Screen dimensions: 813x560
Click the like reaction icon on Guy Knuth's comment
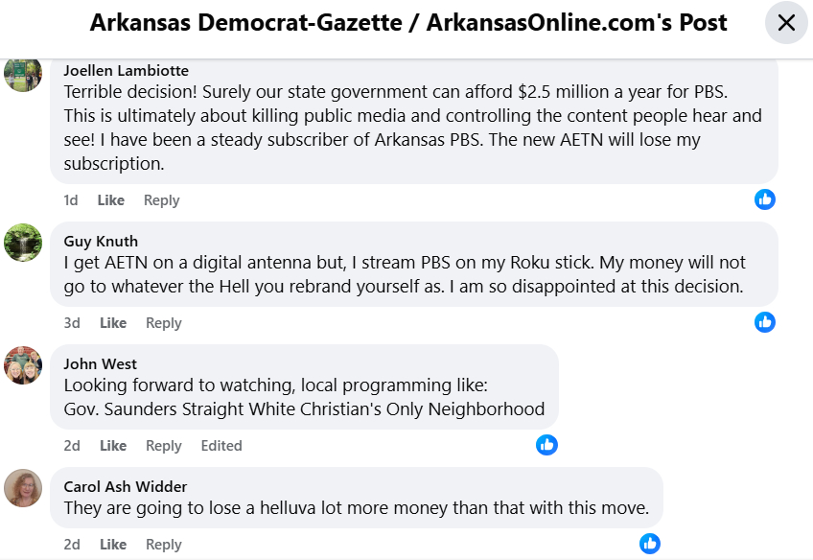(764, 322)
